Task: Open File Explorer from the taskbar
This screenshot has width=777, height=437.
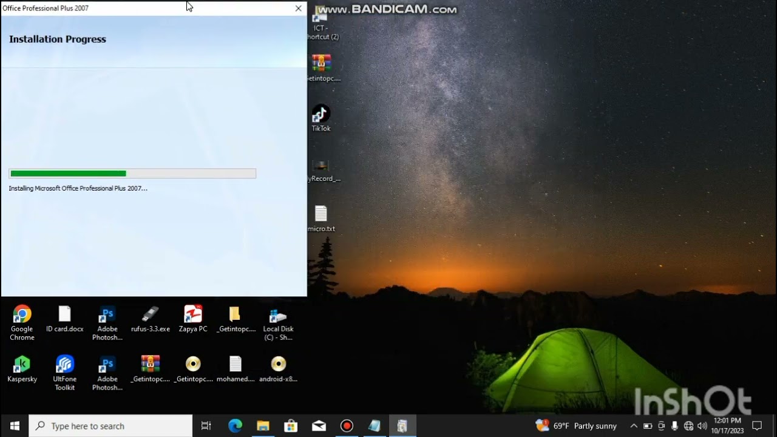Action: pyautogui.click(x=263, y=426)
